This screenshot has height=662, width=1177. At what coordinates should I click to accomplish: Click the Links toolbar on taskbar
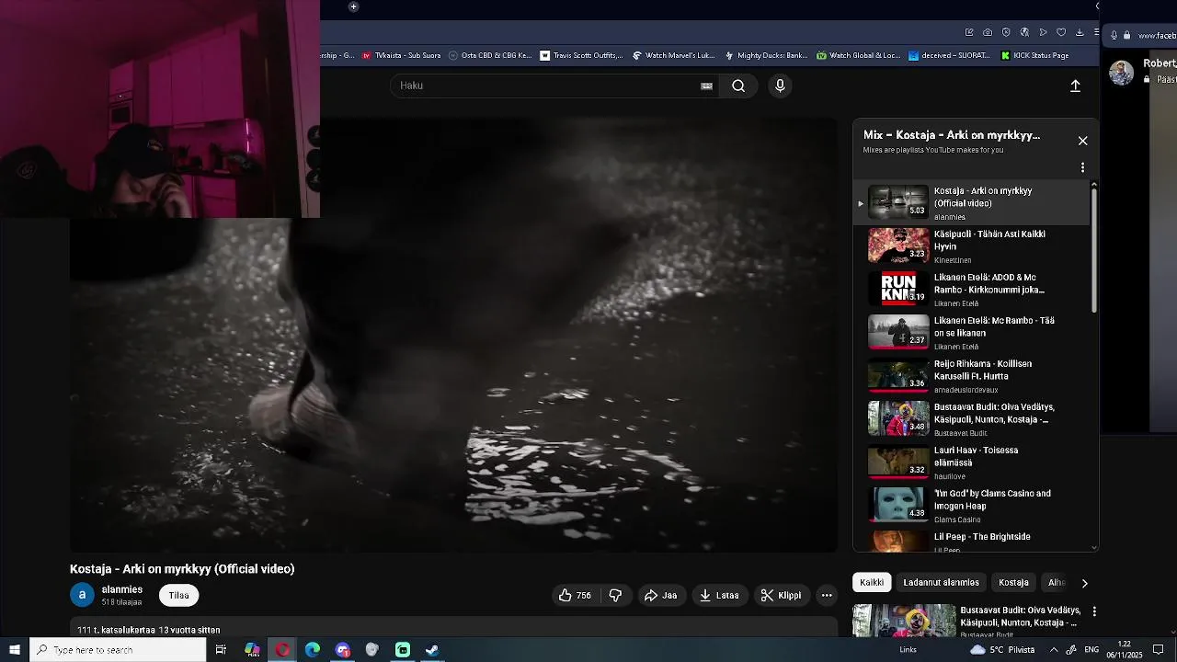click(908, 650)
